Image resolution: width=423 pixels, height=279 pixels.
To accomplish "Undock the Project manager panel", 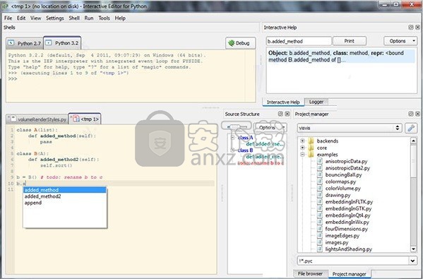I will [411, 114].
